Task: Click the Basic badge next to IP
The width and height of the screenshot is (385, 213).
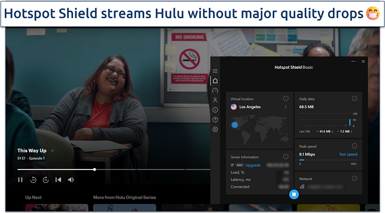Action: (240, 165)
